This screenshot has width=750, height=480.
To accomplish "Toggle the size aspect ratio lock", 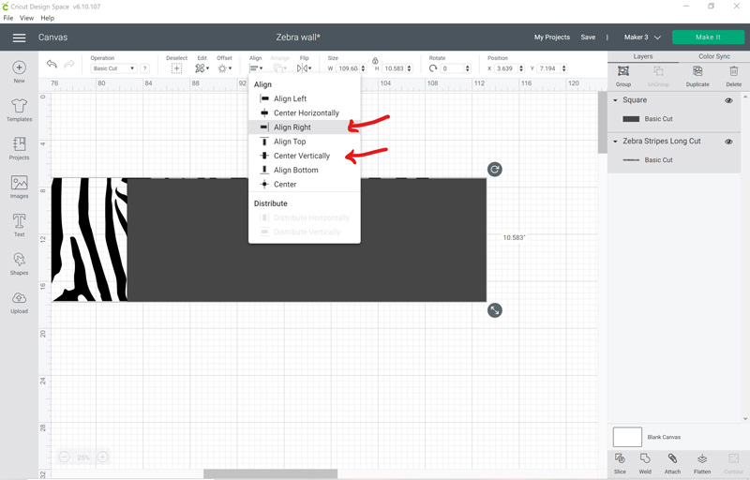I will (x=375, y=61).
